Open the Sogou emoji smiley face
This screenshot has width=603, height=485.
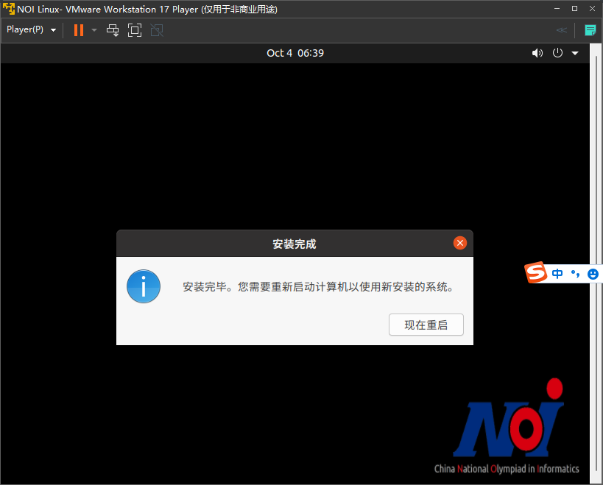click(x=593, y=274)
